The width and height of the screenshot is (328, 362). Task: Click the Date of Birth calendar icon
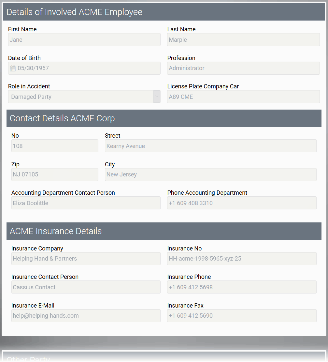tap(13, 68)
